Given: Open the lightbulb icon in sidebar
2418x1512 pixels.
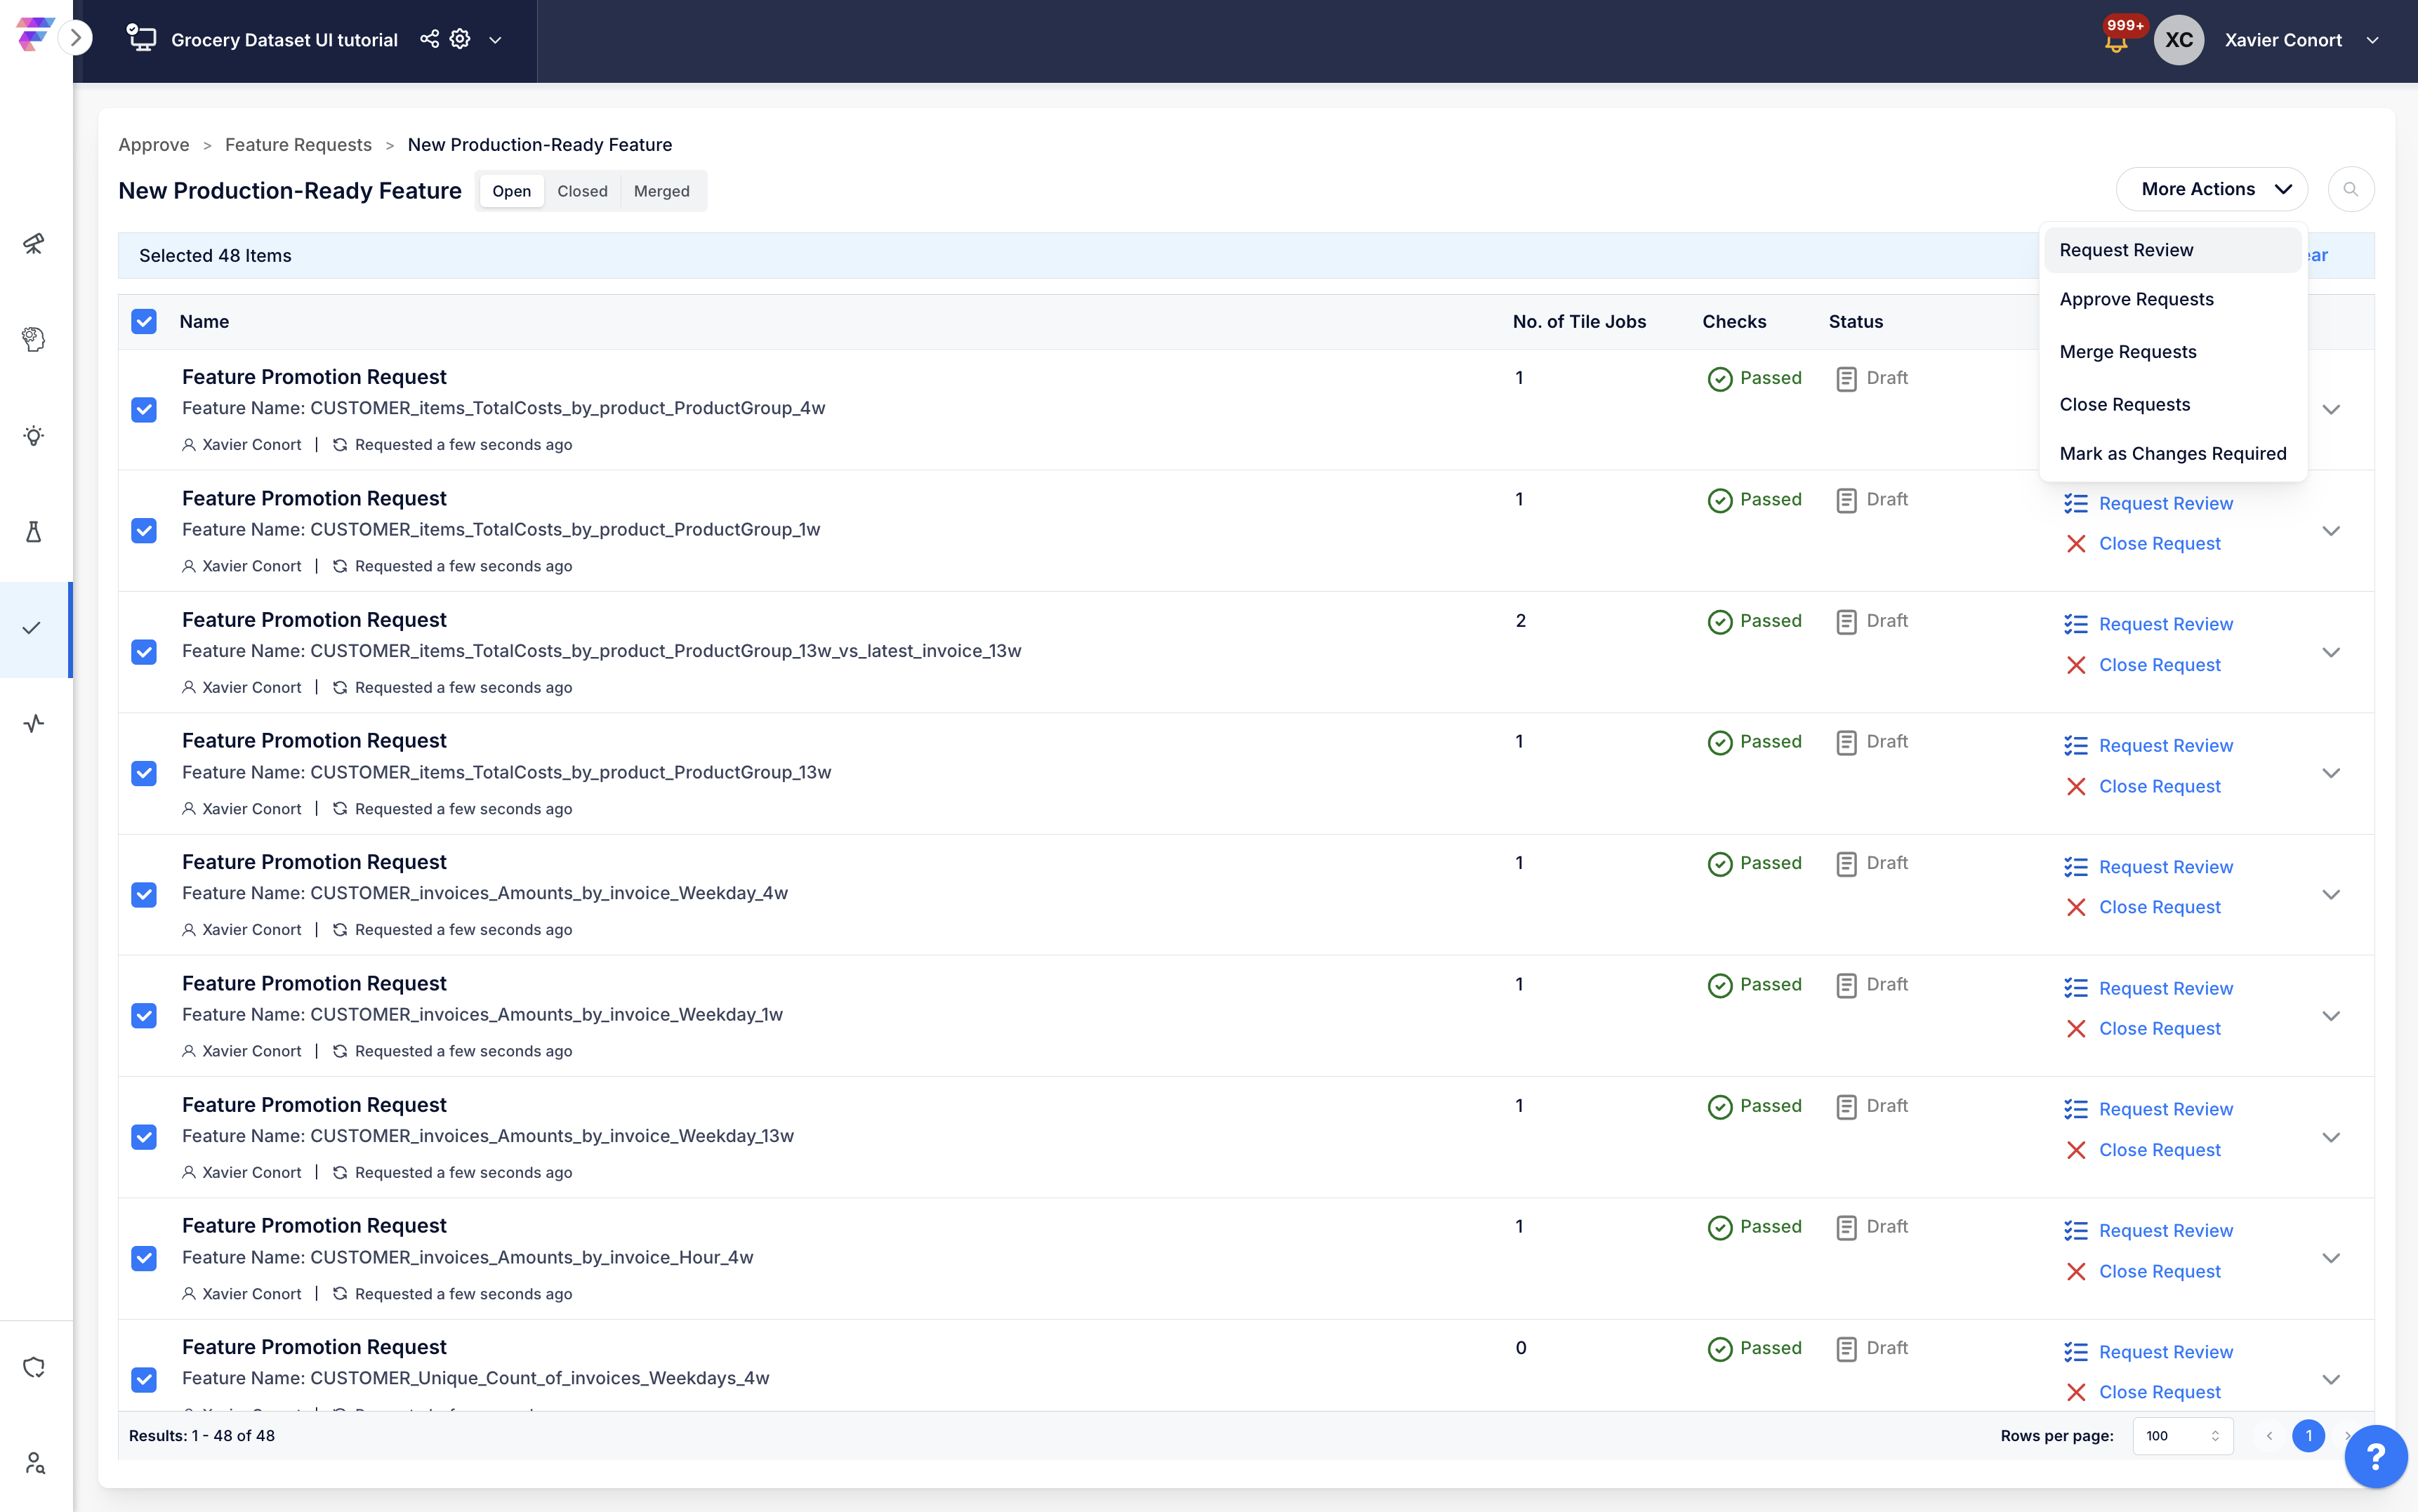Looking at the screenshot, I should tap(34, 435).
